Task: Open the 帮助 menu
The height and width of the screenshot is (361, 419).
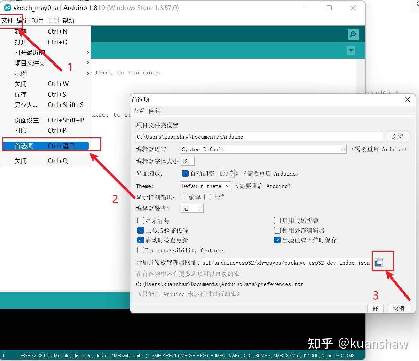Action: tap(68, 20)
